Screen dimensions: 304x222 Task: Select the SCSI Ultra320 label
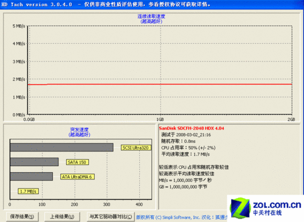point(136,148)
